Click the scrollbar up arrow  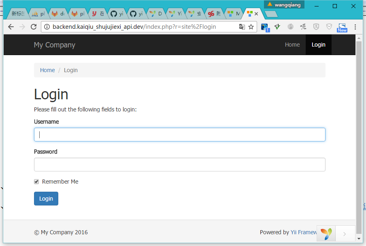(x=359, y=38)
